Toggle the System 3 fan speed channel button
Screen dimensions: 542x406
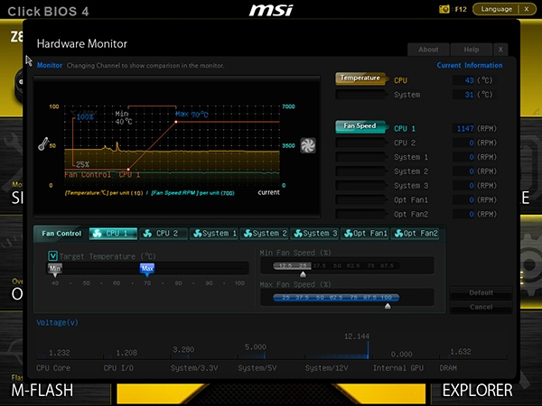click(360, 185)
